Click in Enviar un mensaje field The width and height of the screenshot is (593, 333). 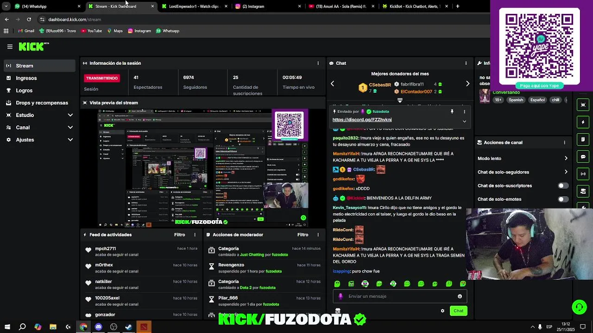pos(400,296)
